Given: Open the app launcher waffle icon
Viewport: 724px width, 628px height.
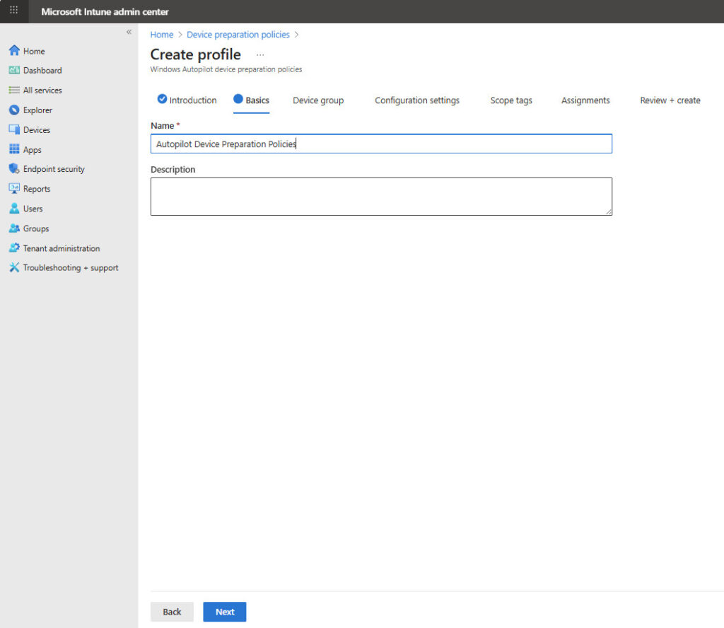Looking at the screenshot, I should [13, 11].
